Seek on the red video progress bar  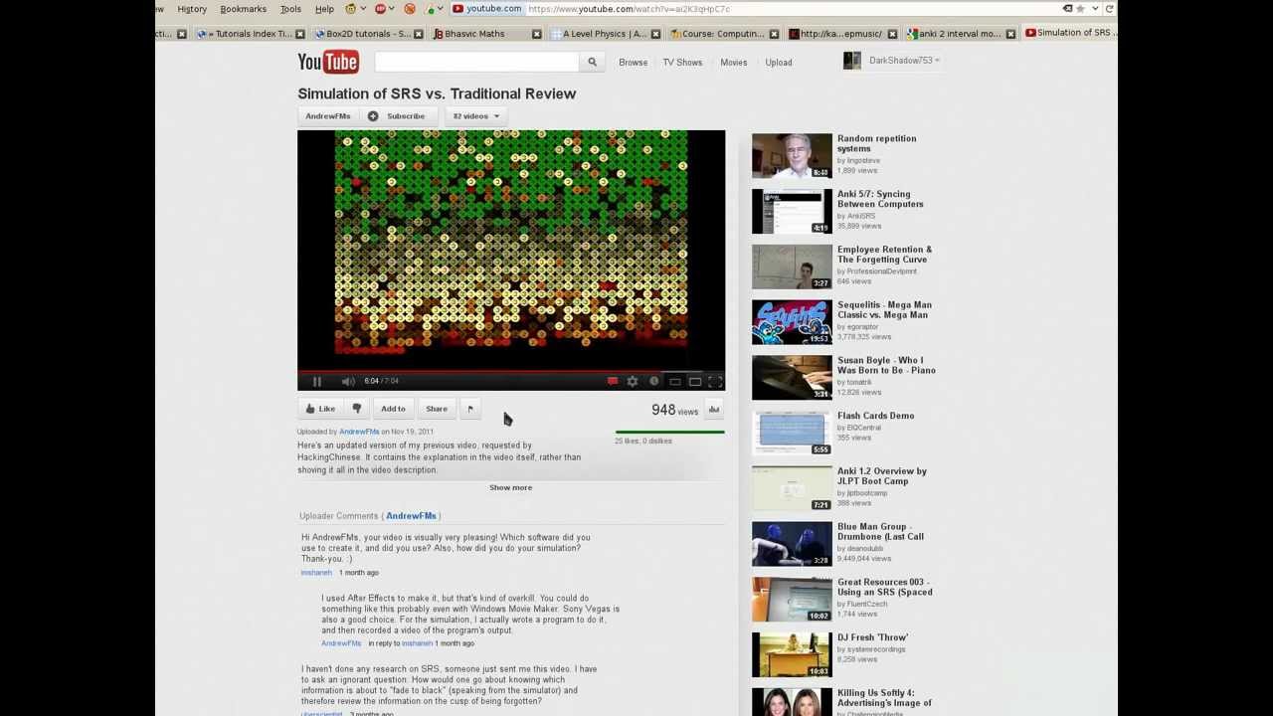click(x=511, y=371)
